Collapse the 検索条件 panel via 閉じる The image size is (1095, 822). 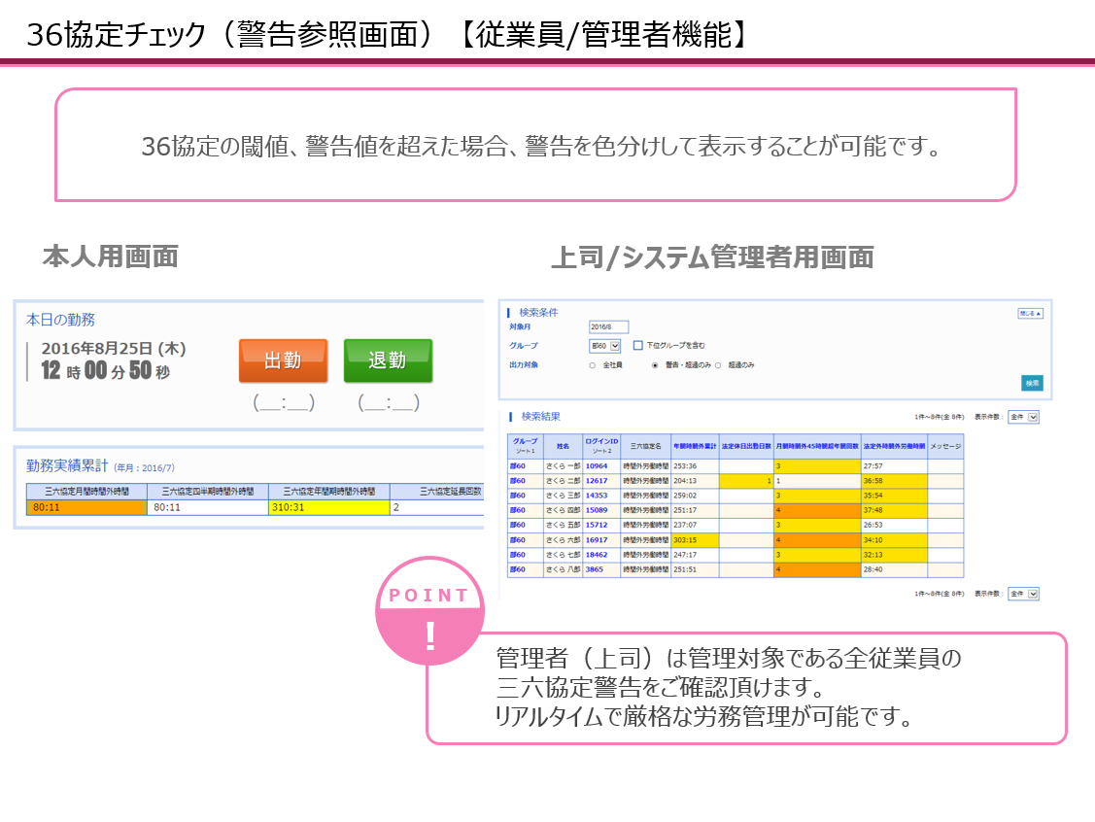tap(1030, 314)
